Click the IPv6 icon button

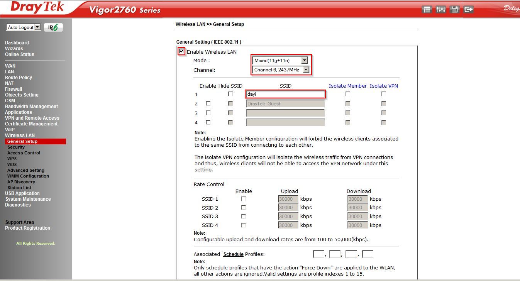pyautogui.click(x=53, y=27)
